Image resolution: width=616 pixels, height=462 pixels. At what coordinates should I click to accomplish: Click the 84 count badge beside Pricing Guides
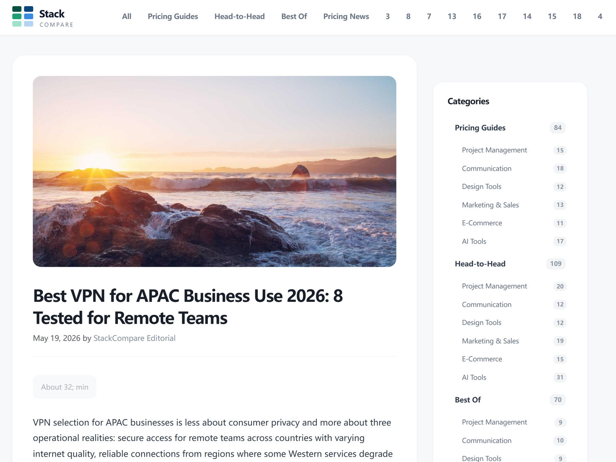pyautogui.click(x=558, y=128)
